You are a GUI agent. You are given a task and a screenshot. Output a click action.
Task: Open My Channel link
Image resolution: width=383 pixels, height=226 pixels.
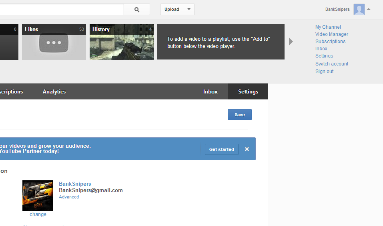coord(328,27)
